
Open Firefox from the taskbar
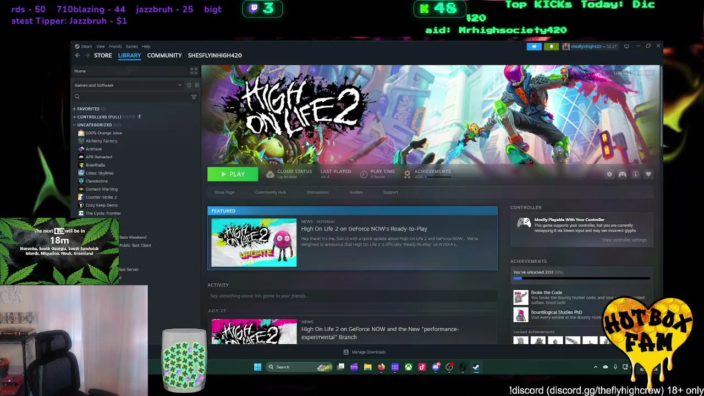tap(381, 367)
